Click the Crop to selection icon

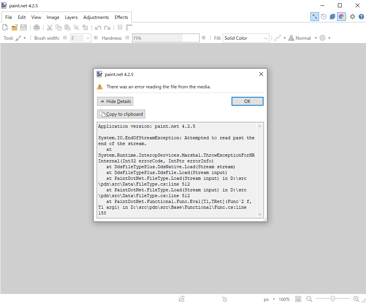76,27
